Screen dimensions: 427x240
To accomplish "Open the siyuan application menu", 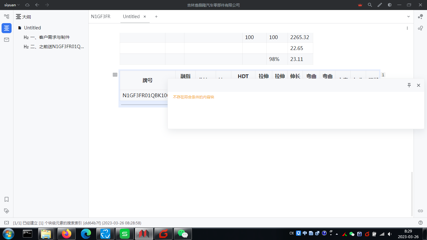I will tap(10, 5).
